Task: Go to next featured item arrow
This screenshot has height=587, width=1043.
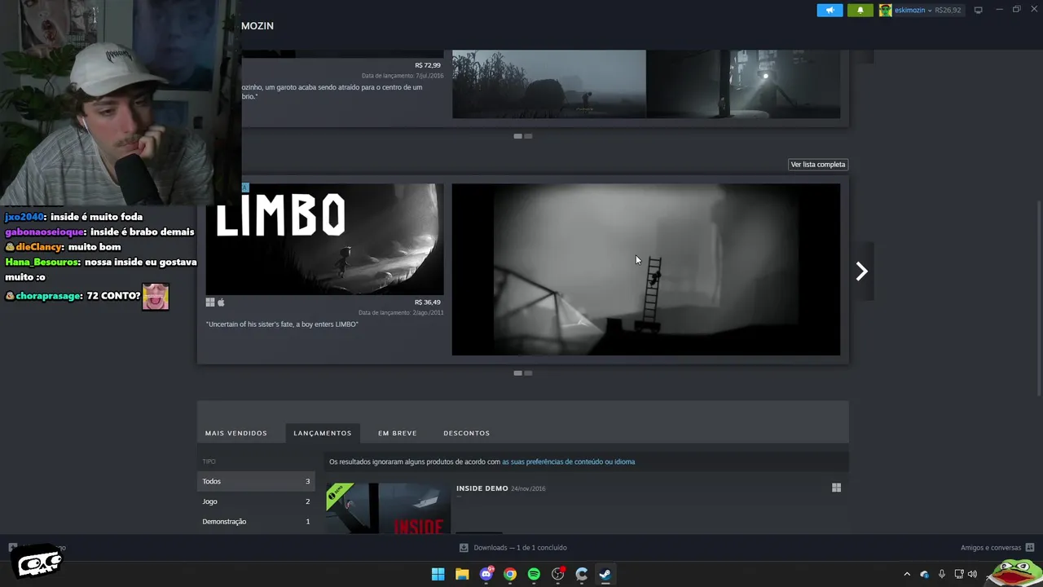Action: pyautogui.click(x=861, y=271)
